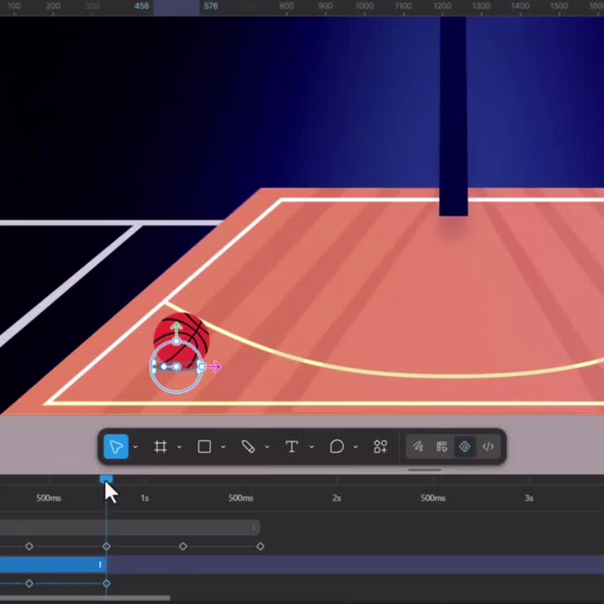
Task: Pick the Pen tool
Action: (x=248, y=447)
